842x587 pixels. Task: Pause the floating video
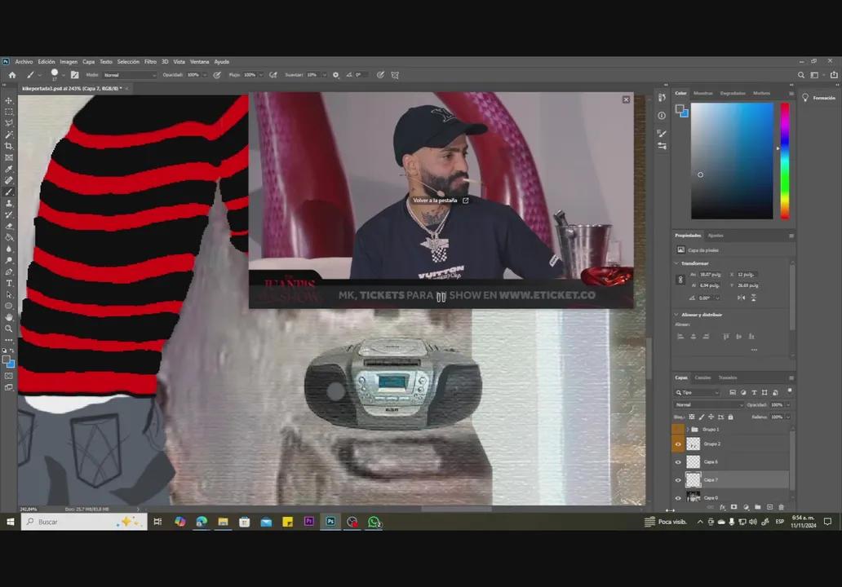[441, 298]
